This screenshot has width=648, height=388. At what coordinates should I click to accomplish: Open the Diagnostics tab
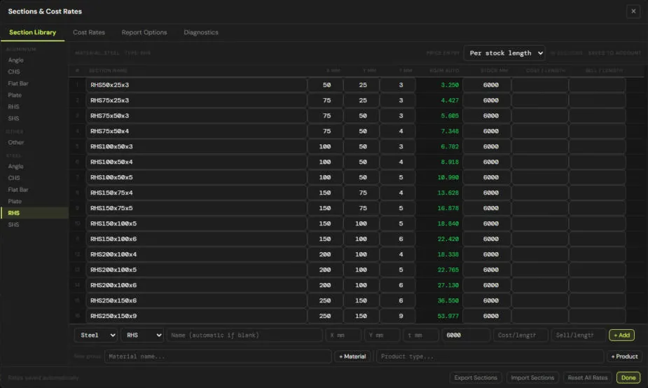[201, 32]
